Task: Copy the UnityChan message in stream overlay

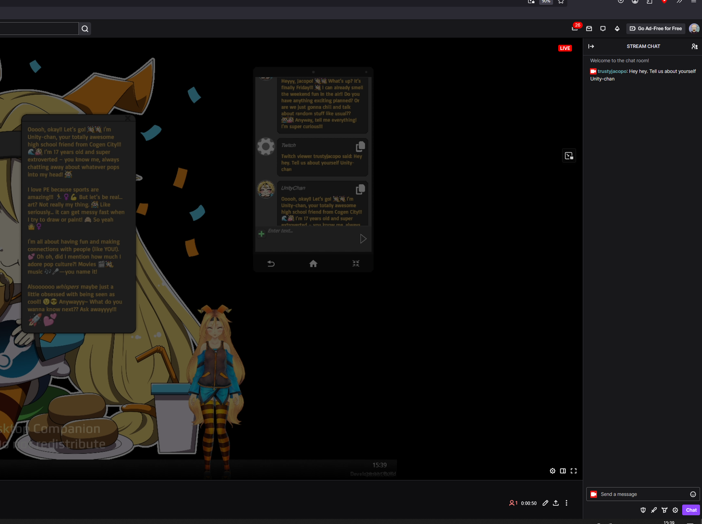Action: [x=360, y=189]
